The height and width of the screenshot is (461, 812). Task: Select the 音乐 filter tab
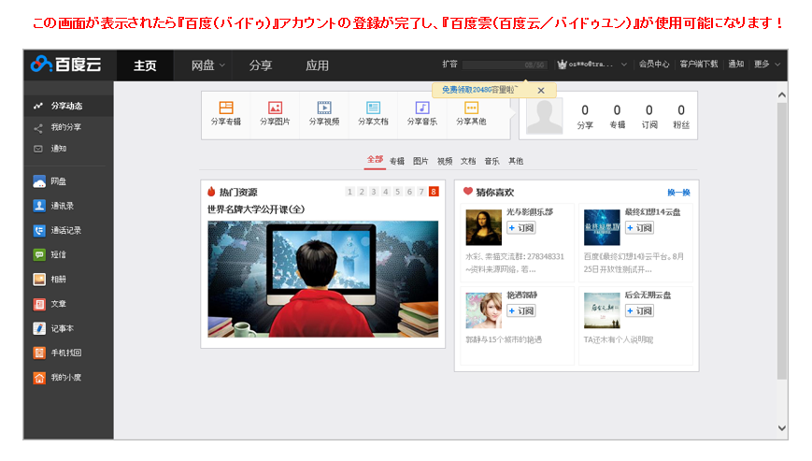[x=491, y=161]
